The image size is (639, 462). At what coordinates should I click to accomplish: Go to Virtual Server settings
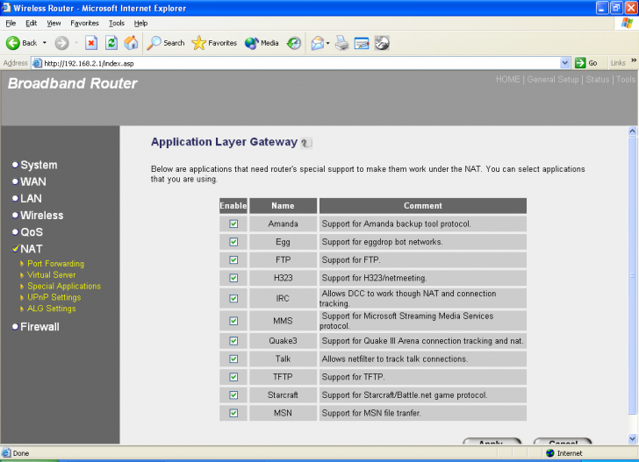[51, 274]
